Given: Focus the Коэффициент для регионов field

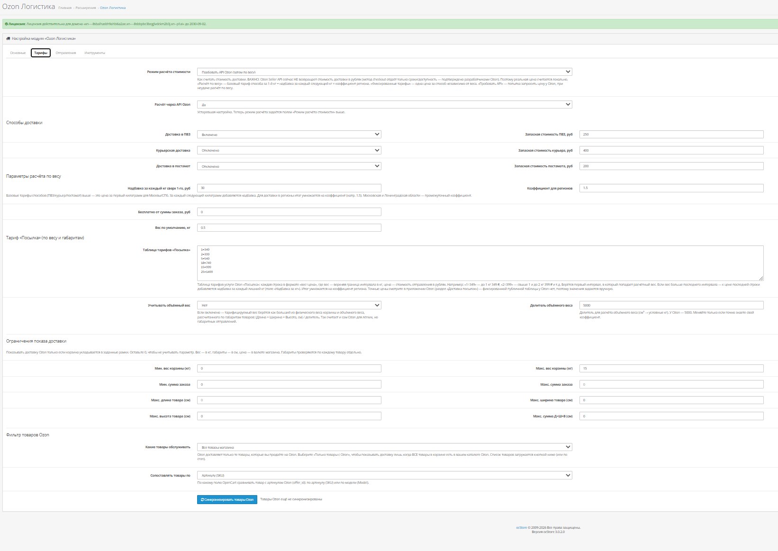Looking at the screenshot, I should coord(671,188).
